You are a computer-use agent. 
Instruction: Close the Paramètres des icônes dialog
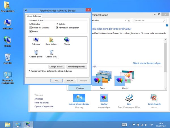(88, 10)
